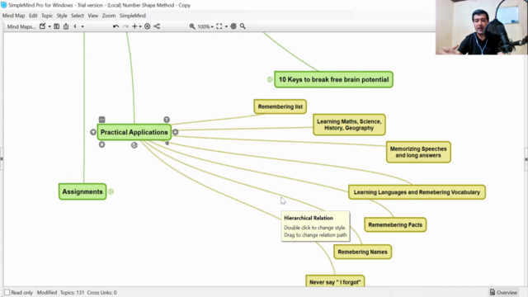Open the SimpleMind menu
Screen dimensions: 528x297
point(133,16)
